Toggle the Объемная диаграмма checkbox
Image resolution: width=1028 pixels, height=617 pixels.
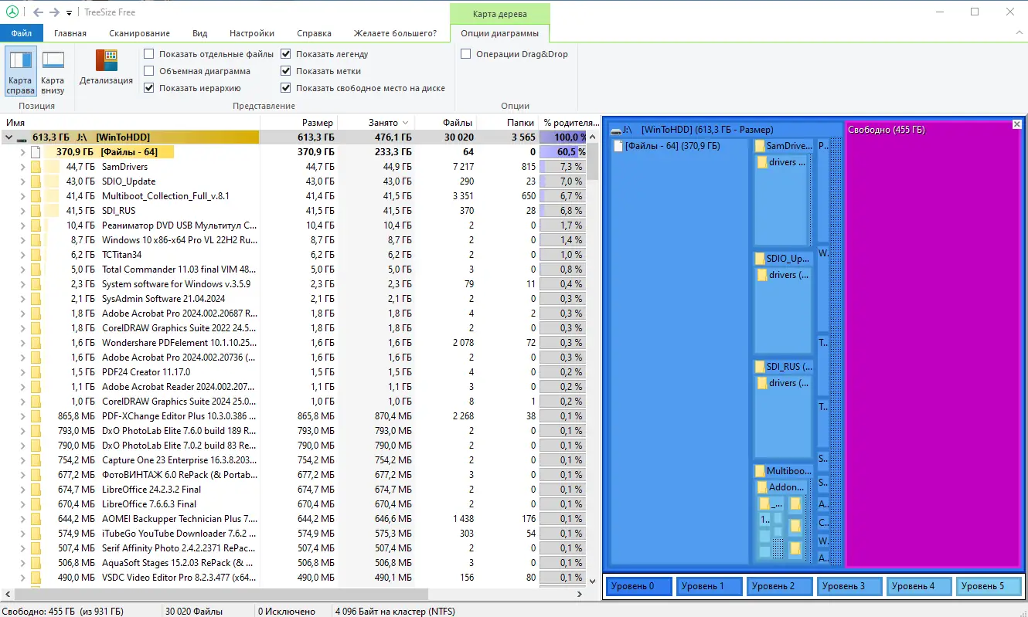click(149, 71)
